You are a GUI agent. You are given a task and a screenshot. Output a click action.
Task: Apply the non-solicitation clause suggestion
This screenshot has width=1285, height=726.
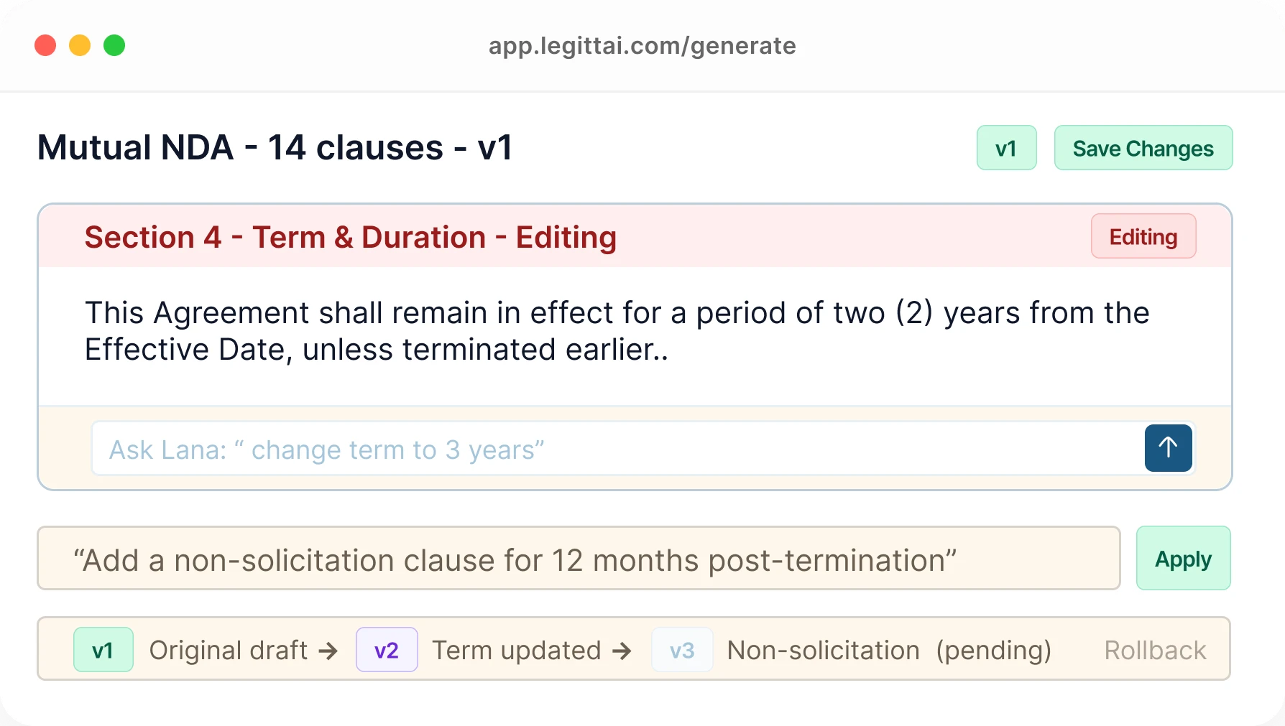(1183, 558)
